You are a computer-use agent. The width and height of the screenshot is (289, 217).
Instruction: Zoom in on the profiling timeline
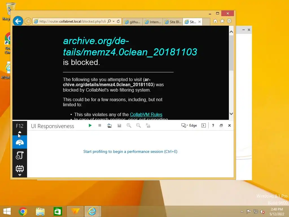click(x=129, y=126)
